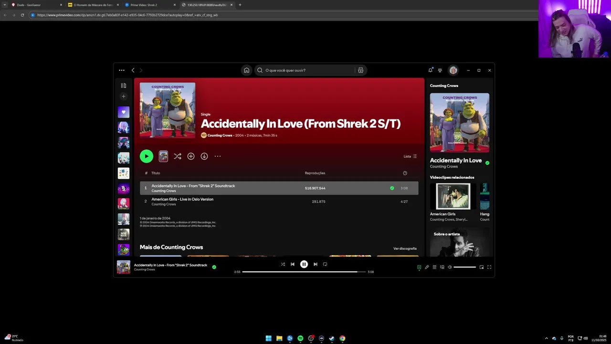Open the Counting Crows artist link in header
Screen dimensions: 611x344
(x=220, y=135)
